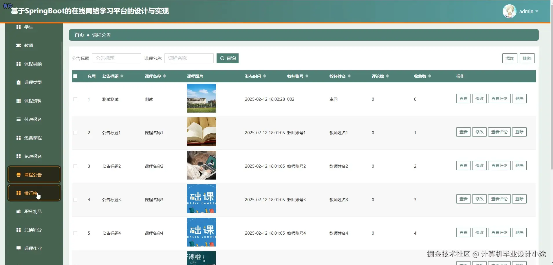The width and height of the screenshot is (553, 265).
Task: Select 免费课程 in the sidebar
Action: click(33, 138)
